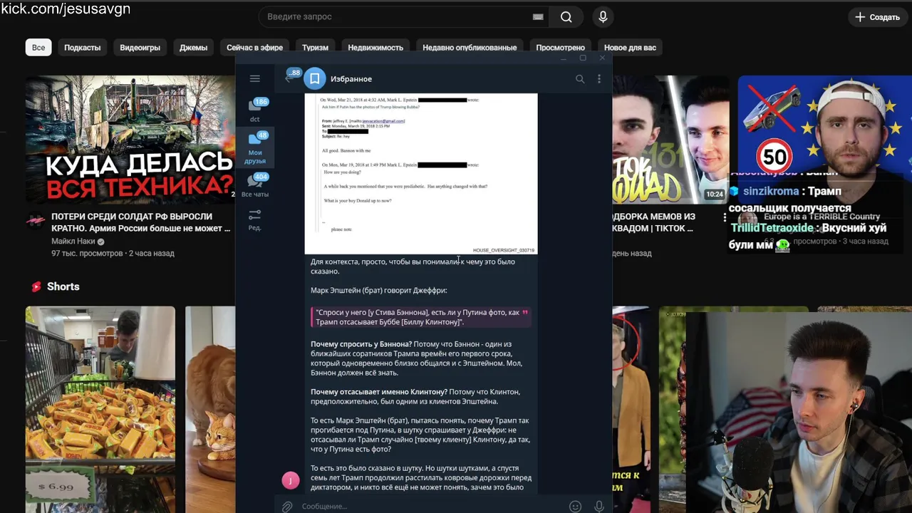
Task: Submit search with the magnifier button
Action: 566,16
